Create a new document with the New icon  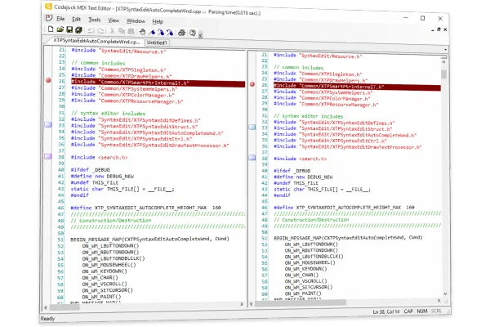coord(51,29)
